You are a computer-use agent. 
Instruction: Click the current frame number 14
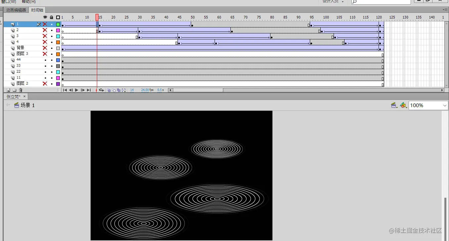click(132, 90)
